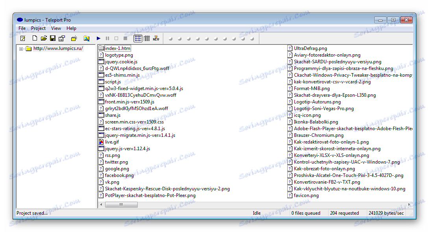Select Format-M4B.png in the file list
Image resolution: width=429 pixels, height=232 pixels.
coord(312,88)
